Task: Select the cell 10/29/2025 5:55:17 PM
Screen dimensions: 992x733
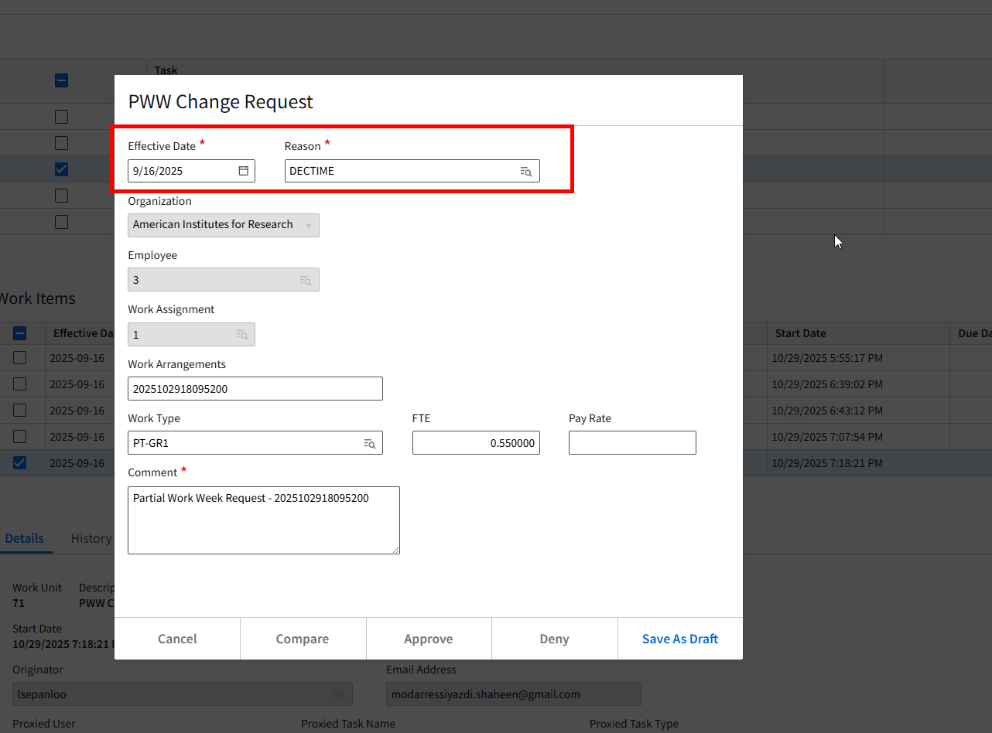Action: click(857, 358)
